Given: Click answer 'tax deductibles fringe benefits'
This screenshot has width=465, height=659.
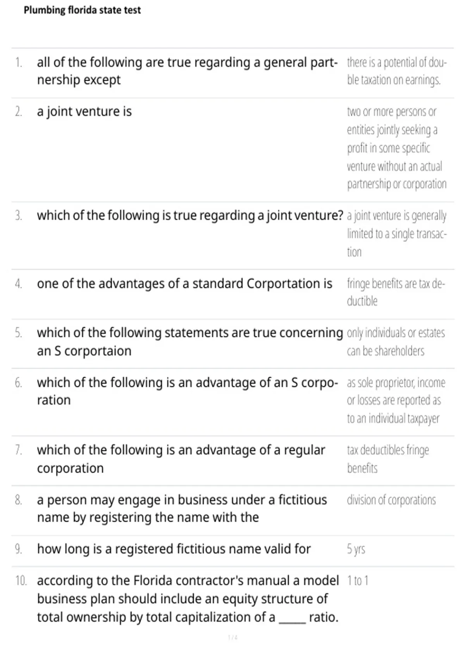Looking at the screenshot, I should click(388, 459).
